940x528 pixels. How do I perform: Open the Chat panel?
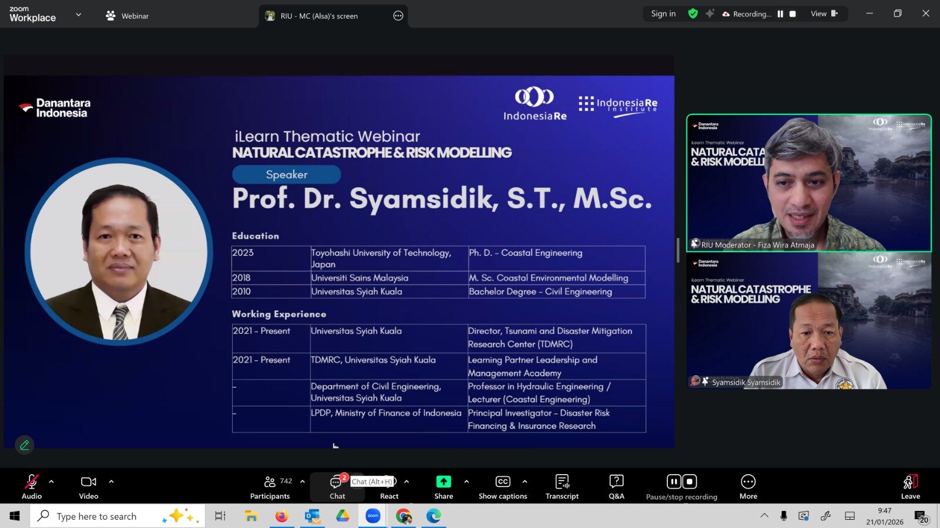(x=337, y=487)
